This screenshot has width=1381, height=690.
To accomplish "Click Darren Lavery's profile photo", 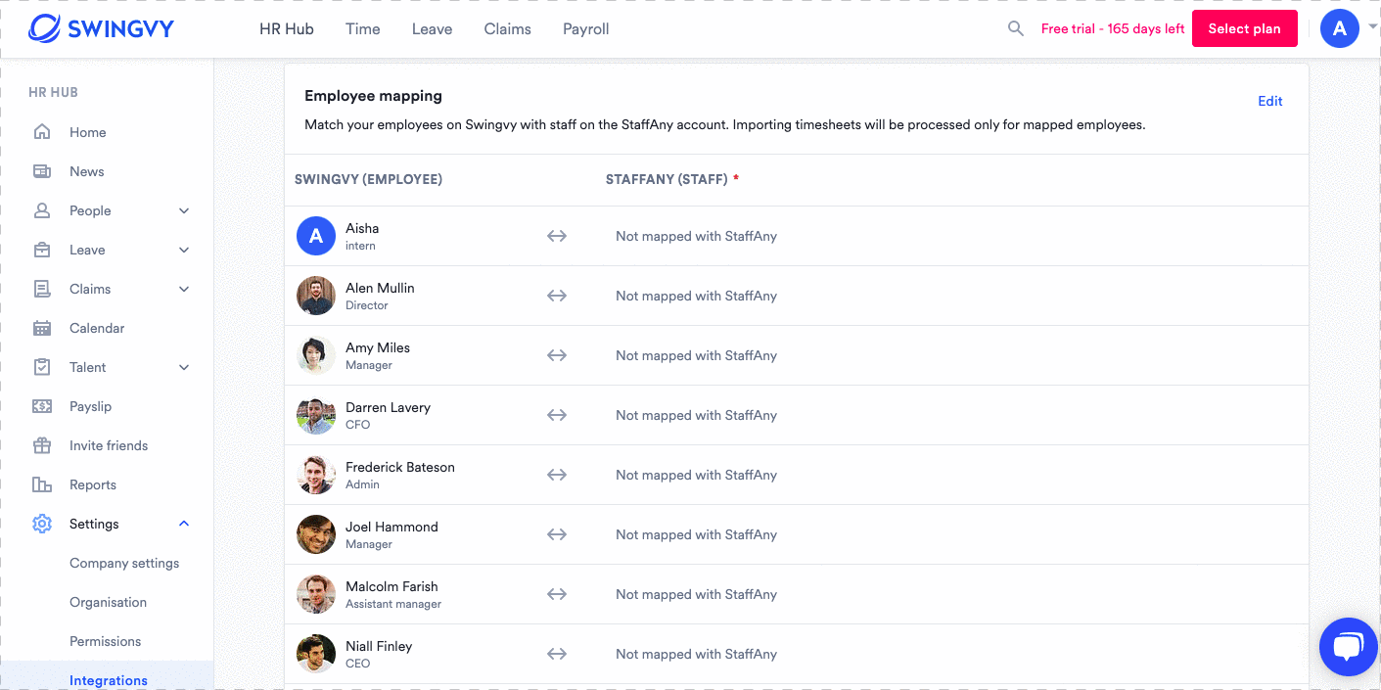I will 316,415.
